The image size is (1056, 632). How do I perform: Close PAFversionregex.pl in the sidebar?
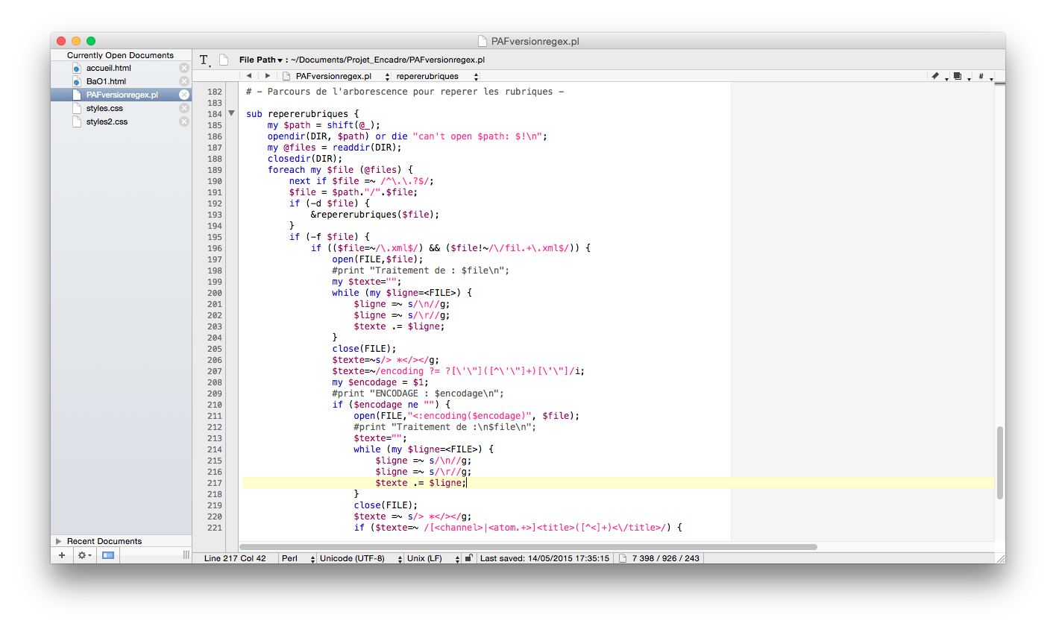click(x=184, y=95)
